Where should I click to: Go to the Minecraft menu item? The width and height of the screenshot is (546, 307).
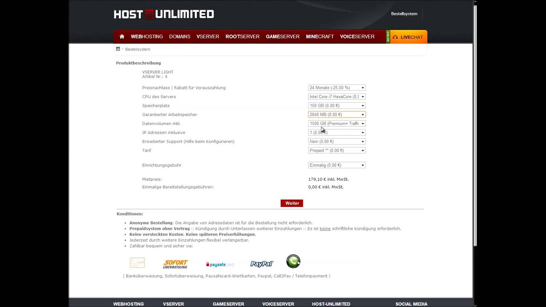[319, 37]
